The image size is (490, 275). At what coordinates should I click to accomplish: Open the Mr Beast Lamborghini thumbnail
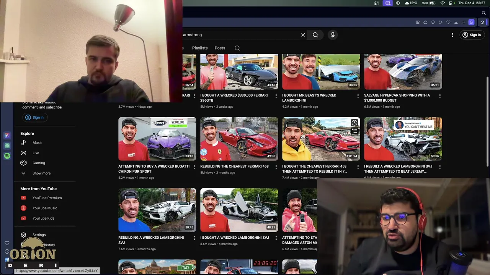[321, 72]
